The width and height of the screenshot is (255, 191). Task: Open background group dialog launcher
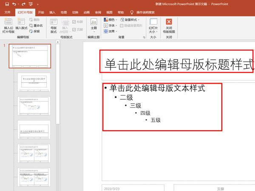tap(144, 37)
